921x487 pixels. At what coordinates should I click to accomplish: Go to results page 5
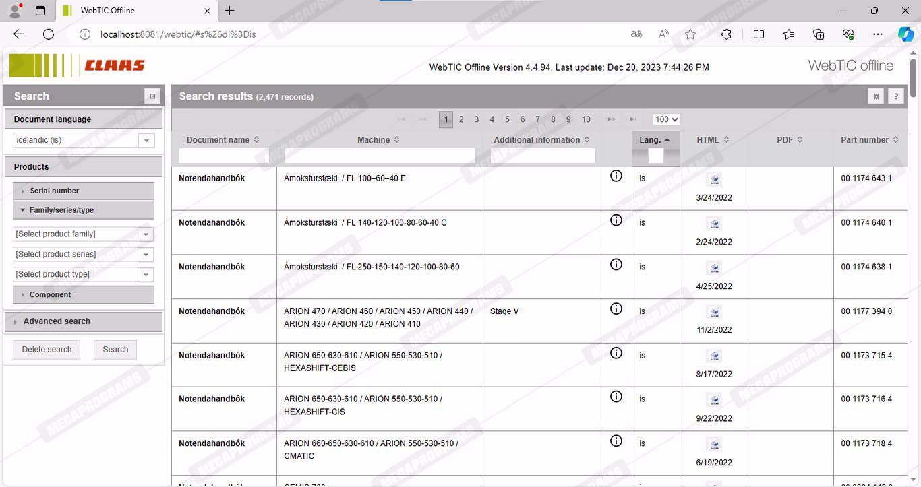pos(507,119)
